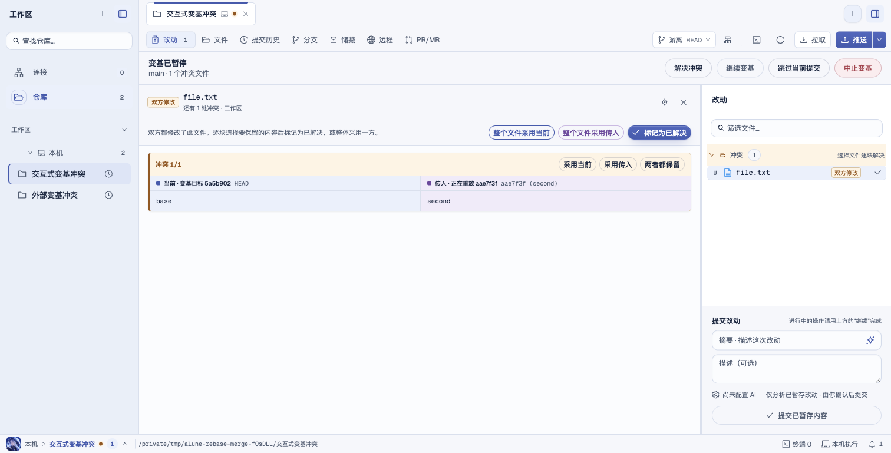Select 仓库 in the left sidebar
The width and height of the screenshot is (891, 453).
69,97
